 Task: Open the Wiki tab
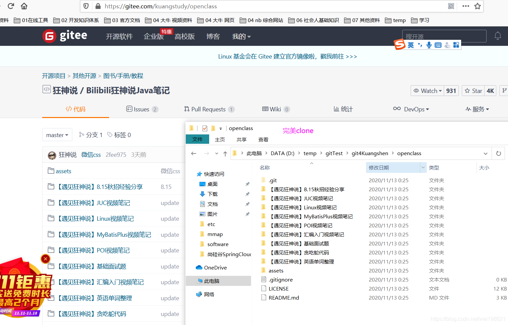[x=276, y=109]
